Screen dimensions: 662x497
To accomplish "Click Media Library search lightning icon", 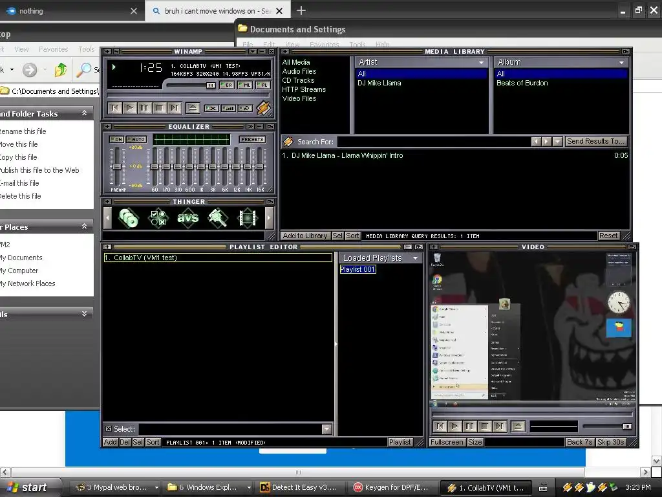I will click(x=288, y=142).
